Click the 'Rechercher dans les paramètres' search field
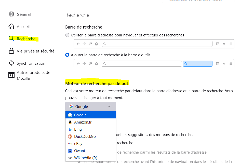This screenshot has width=241, height=163. [x=198, y=1]
